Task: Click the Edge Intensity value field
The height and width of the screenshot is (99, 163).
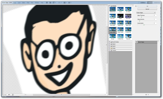Action: pos(155,19)
